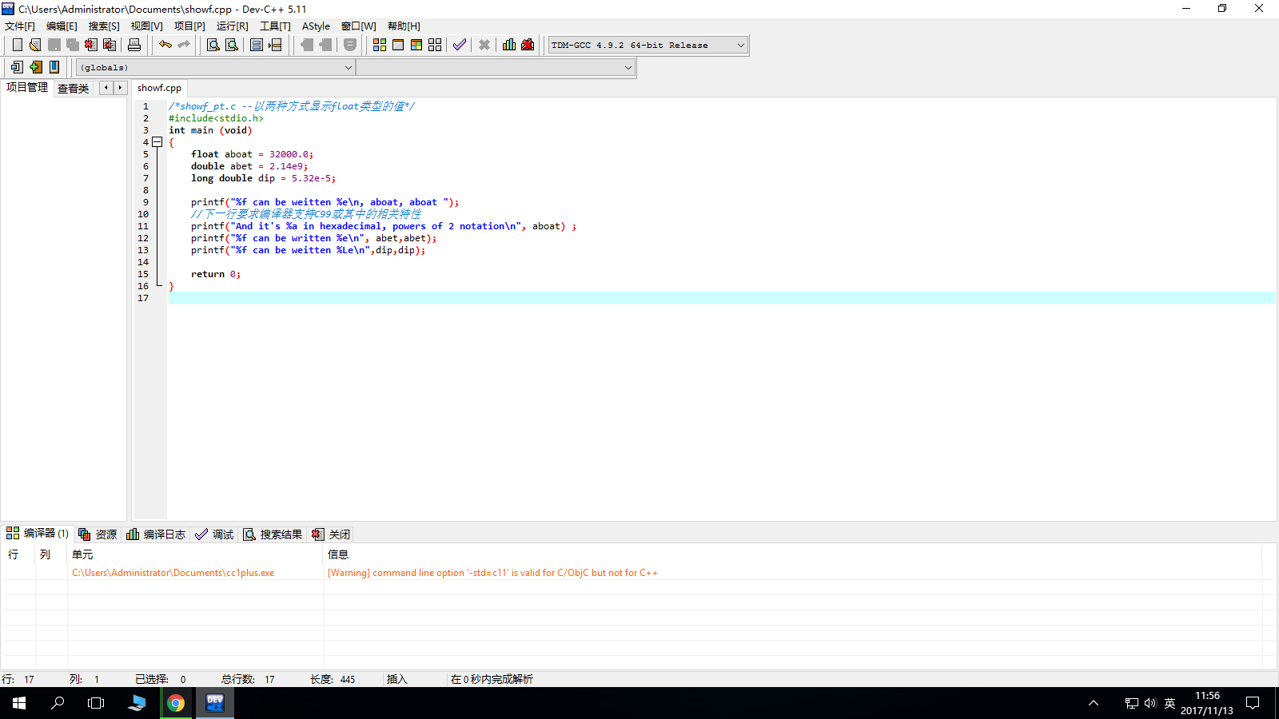Click the Undo arrow icon

click(x=165, y=45)
